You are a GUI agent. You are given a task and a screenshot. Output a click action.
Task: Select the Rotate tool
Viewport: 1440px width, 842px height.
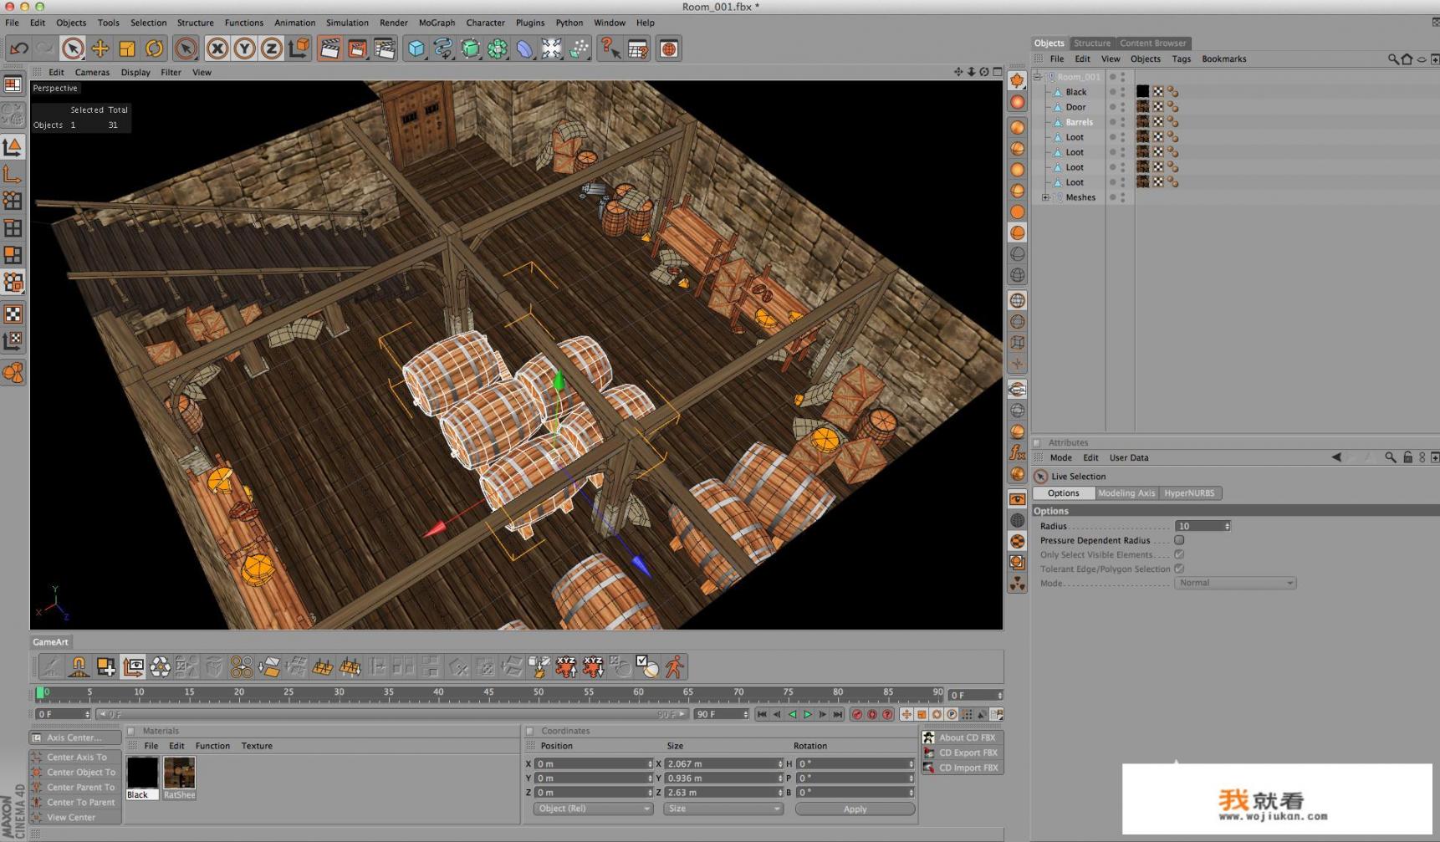tap(154, 48)
